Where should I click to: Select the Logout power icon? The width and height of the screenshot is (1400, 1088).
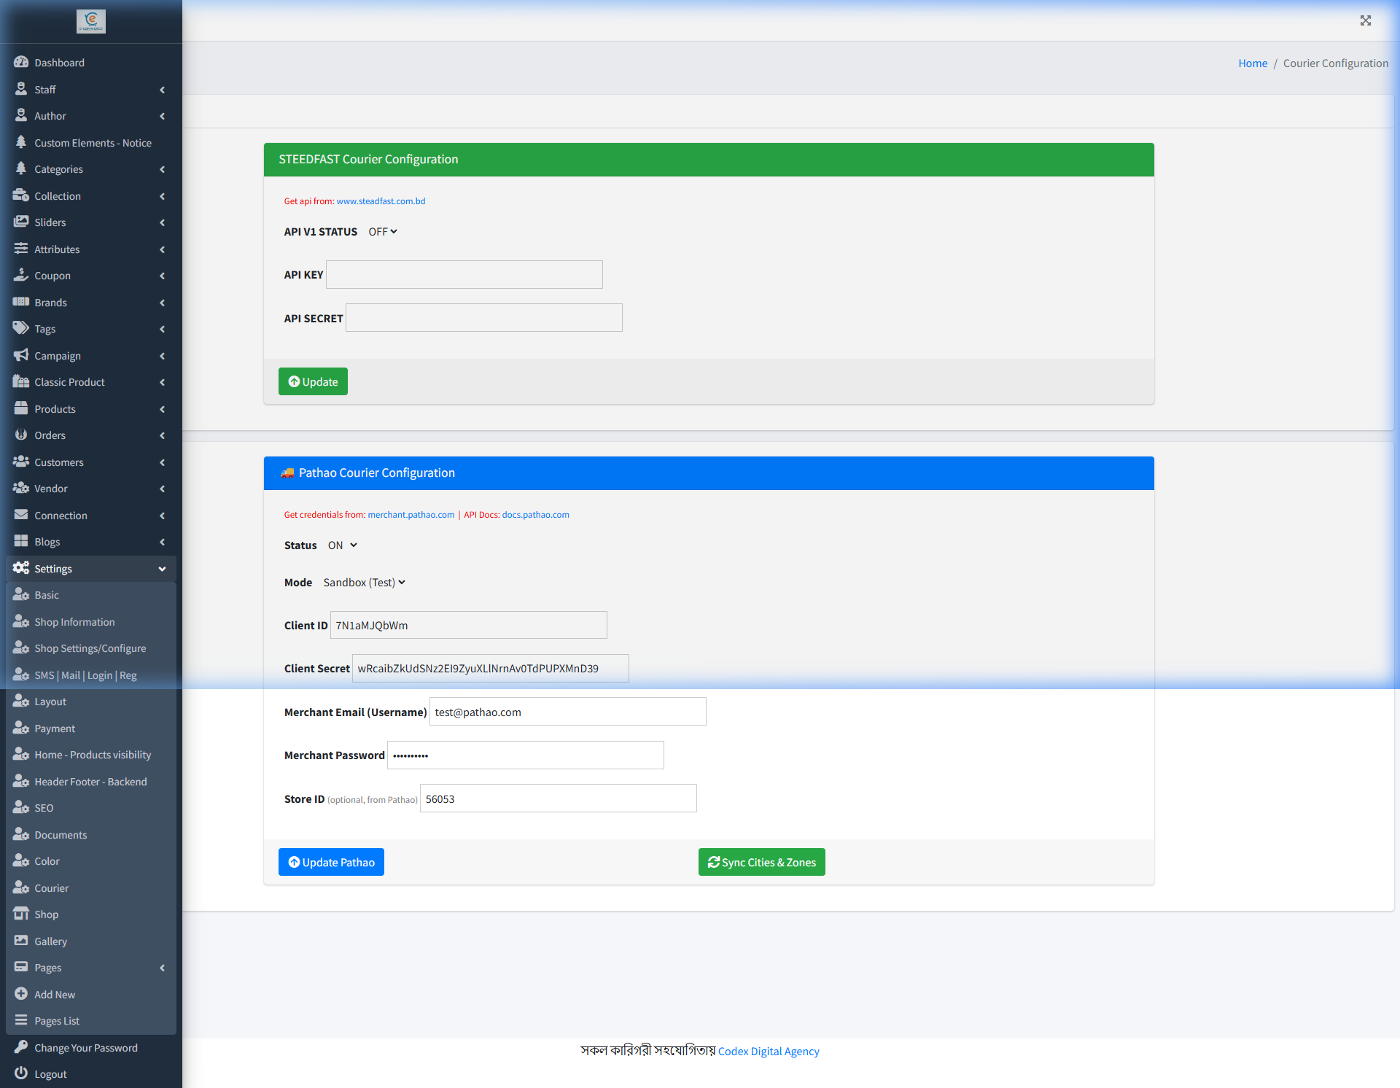tap(20, 1073)
